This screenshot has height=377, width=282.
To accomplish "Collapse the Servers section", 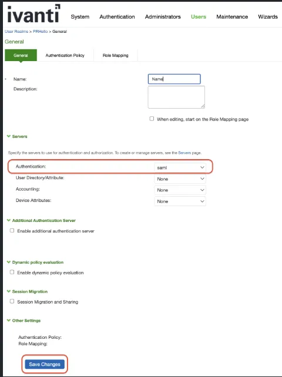I will click(17, 136).
